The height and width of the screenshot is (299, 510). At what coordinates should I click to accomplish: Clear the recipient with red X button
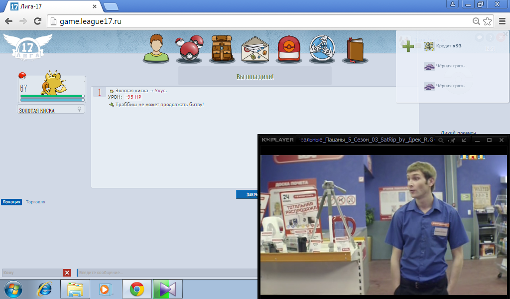pos(67,273)
